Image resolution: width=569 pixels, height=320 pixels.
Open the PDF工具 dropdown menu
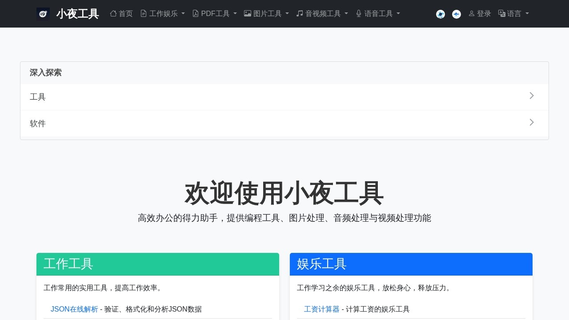[x=215, y=13]
